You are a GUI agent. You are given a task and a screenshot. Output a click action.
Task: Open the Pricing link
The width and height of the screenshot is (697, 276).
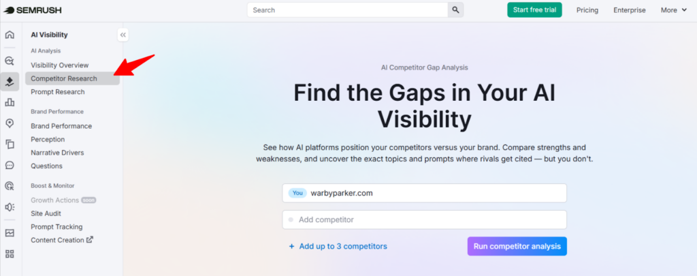click(587, 10)
